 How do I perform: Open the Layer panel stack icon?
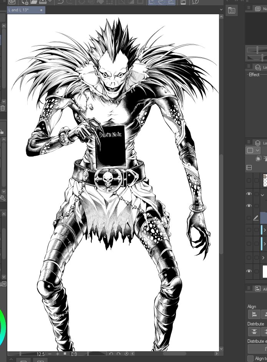258,143
